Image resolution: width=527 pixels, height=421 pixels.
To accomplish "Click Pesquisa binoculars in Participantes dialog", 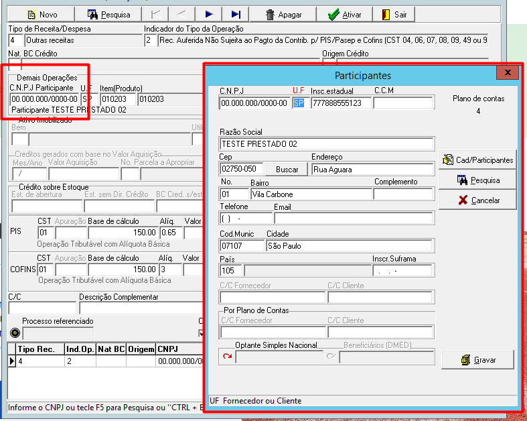I will pos(477,180).
